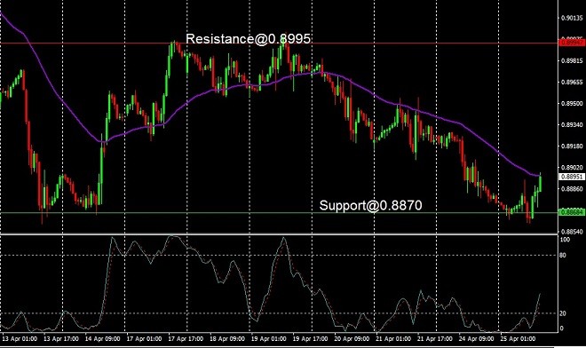Click the 24 Apr 09:00 time label
This screenshot has width=586, height=348.
[477, 338]
